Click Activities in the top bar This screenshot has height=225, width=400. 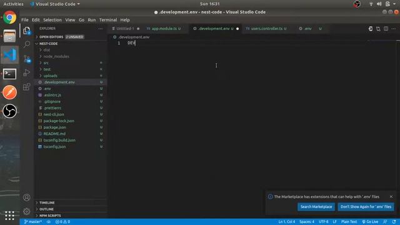point(13,4)
